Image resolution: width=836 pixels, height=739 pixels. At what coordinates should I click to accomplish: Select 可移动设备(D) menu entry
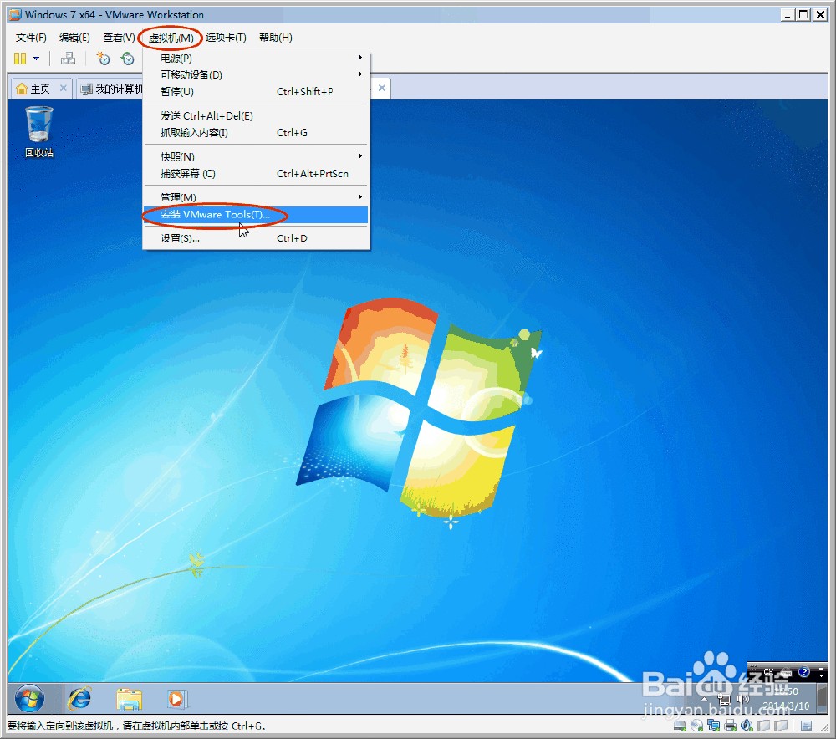coord(256,74)
